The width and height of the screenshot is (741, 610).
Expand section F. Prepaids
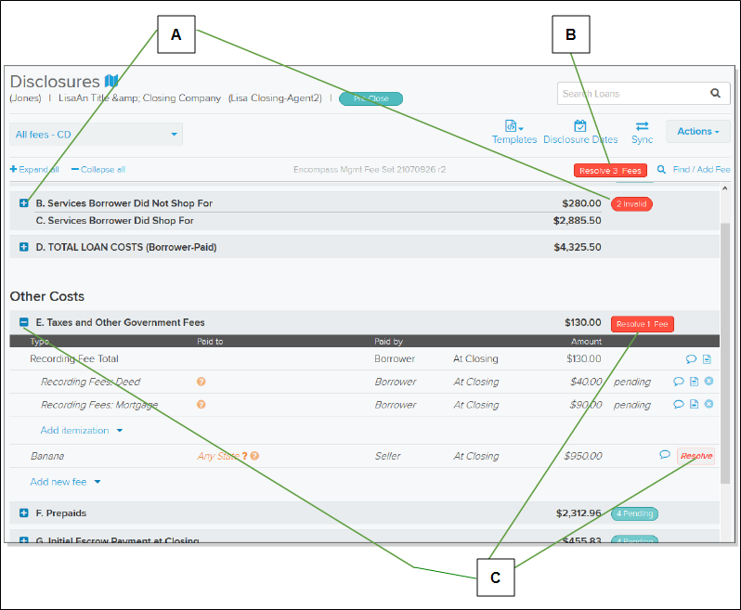point(23,513)
